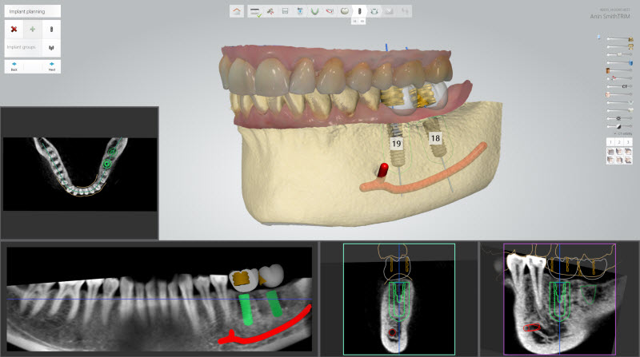The image size is (640, 357).
Task: Select view preset 3
Action: (x=629, y=141)
